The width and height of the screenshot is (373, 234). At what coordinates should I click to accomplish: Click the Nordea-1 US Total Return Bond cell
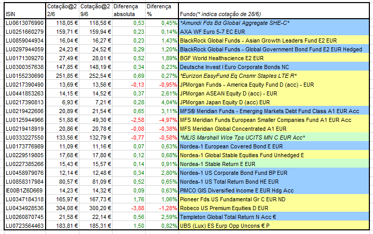pyautogui.click(x=274, y=182)
